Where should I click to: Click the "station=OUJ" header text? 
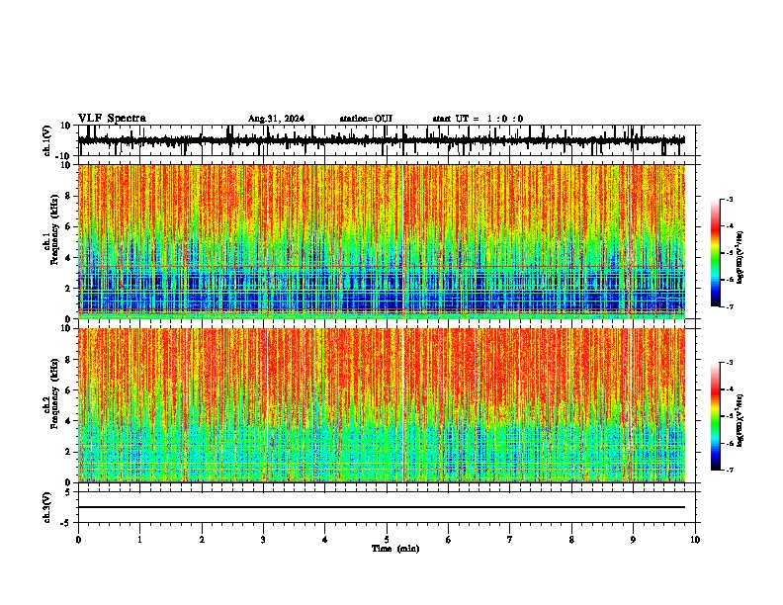pos(366,119)
